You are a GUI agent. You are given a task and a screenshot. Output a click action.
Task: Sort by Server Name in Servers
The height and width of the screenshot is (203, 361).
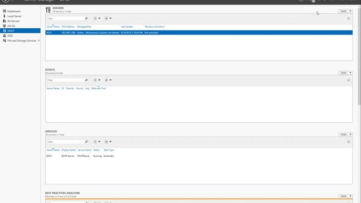coord(53,27)
